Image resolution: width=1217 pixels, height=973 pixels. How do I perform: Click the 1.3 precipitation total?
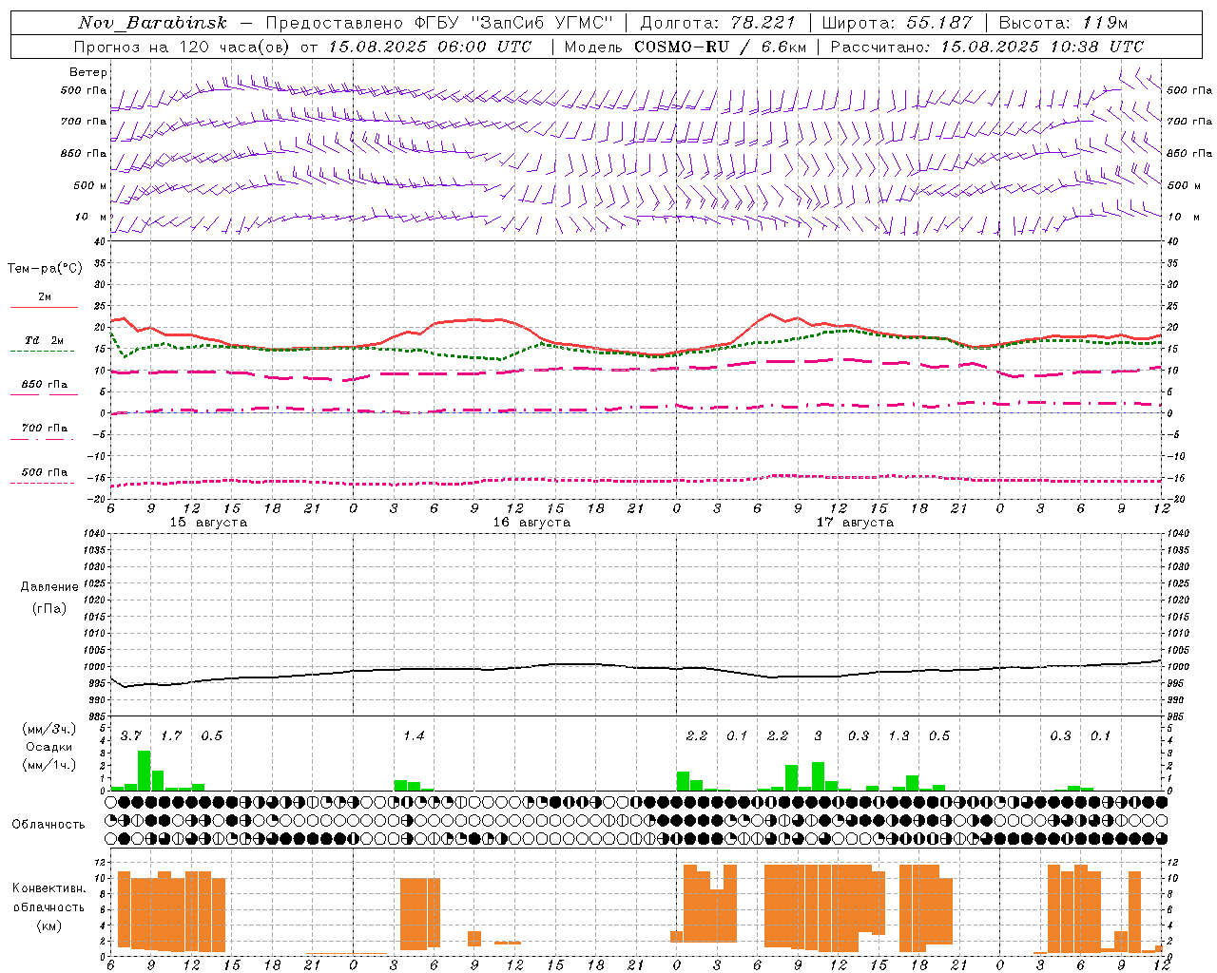898,735
